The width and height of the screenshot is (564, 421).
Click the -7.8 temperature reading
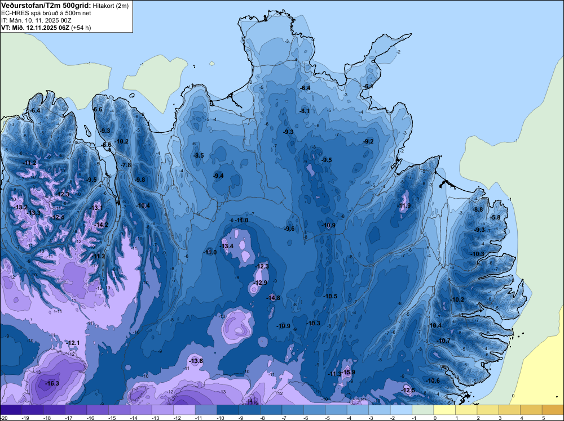126,165
